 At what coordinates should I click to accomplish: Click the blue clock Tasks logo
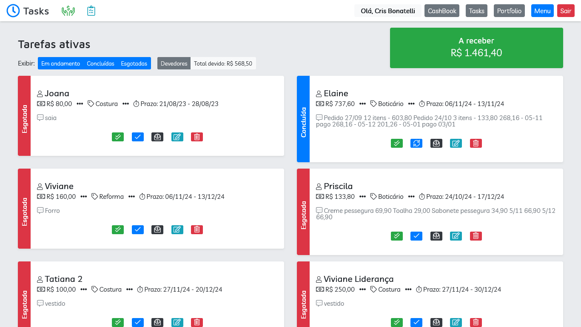point(13,11)
